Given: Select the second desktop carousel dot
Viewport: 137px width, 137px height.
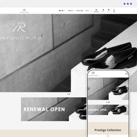Looking at the screenshot, I should 69,94.
